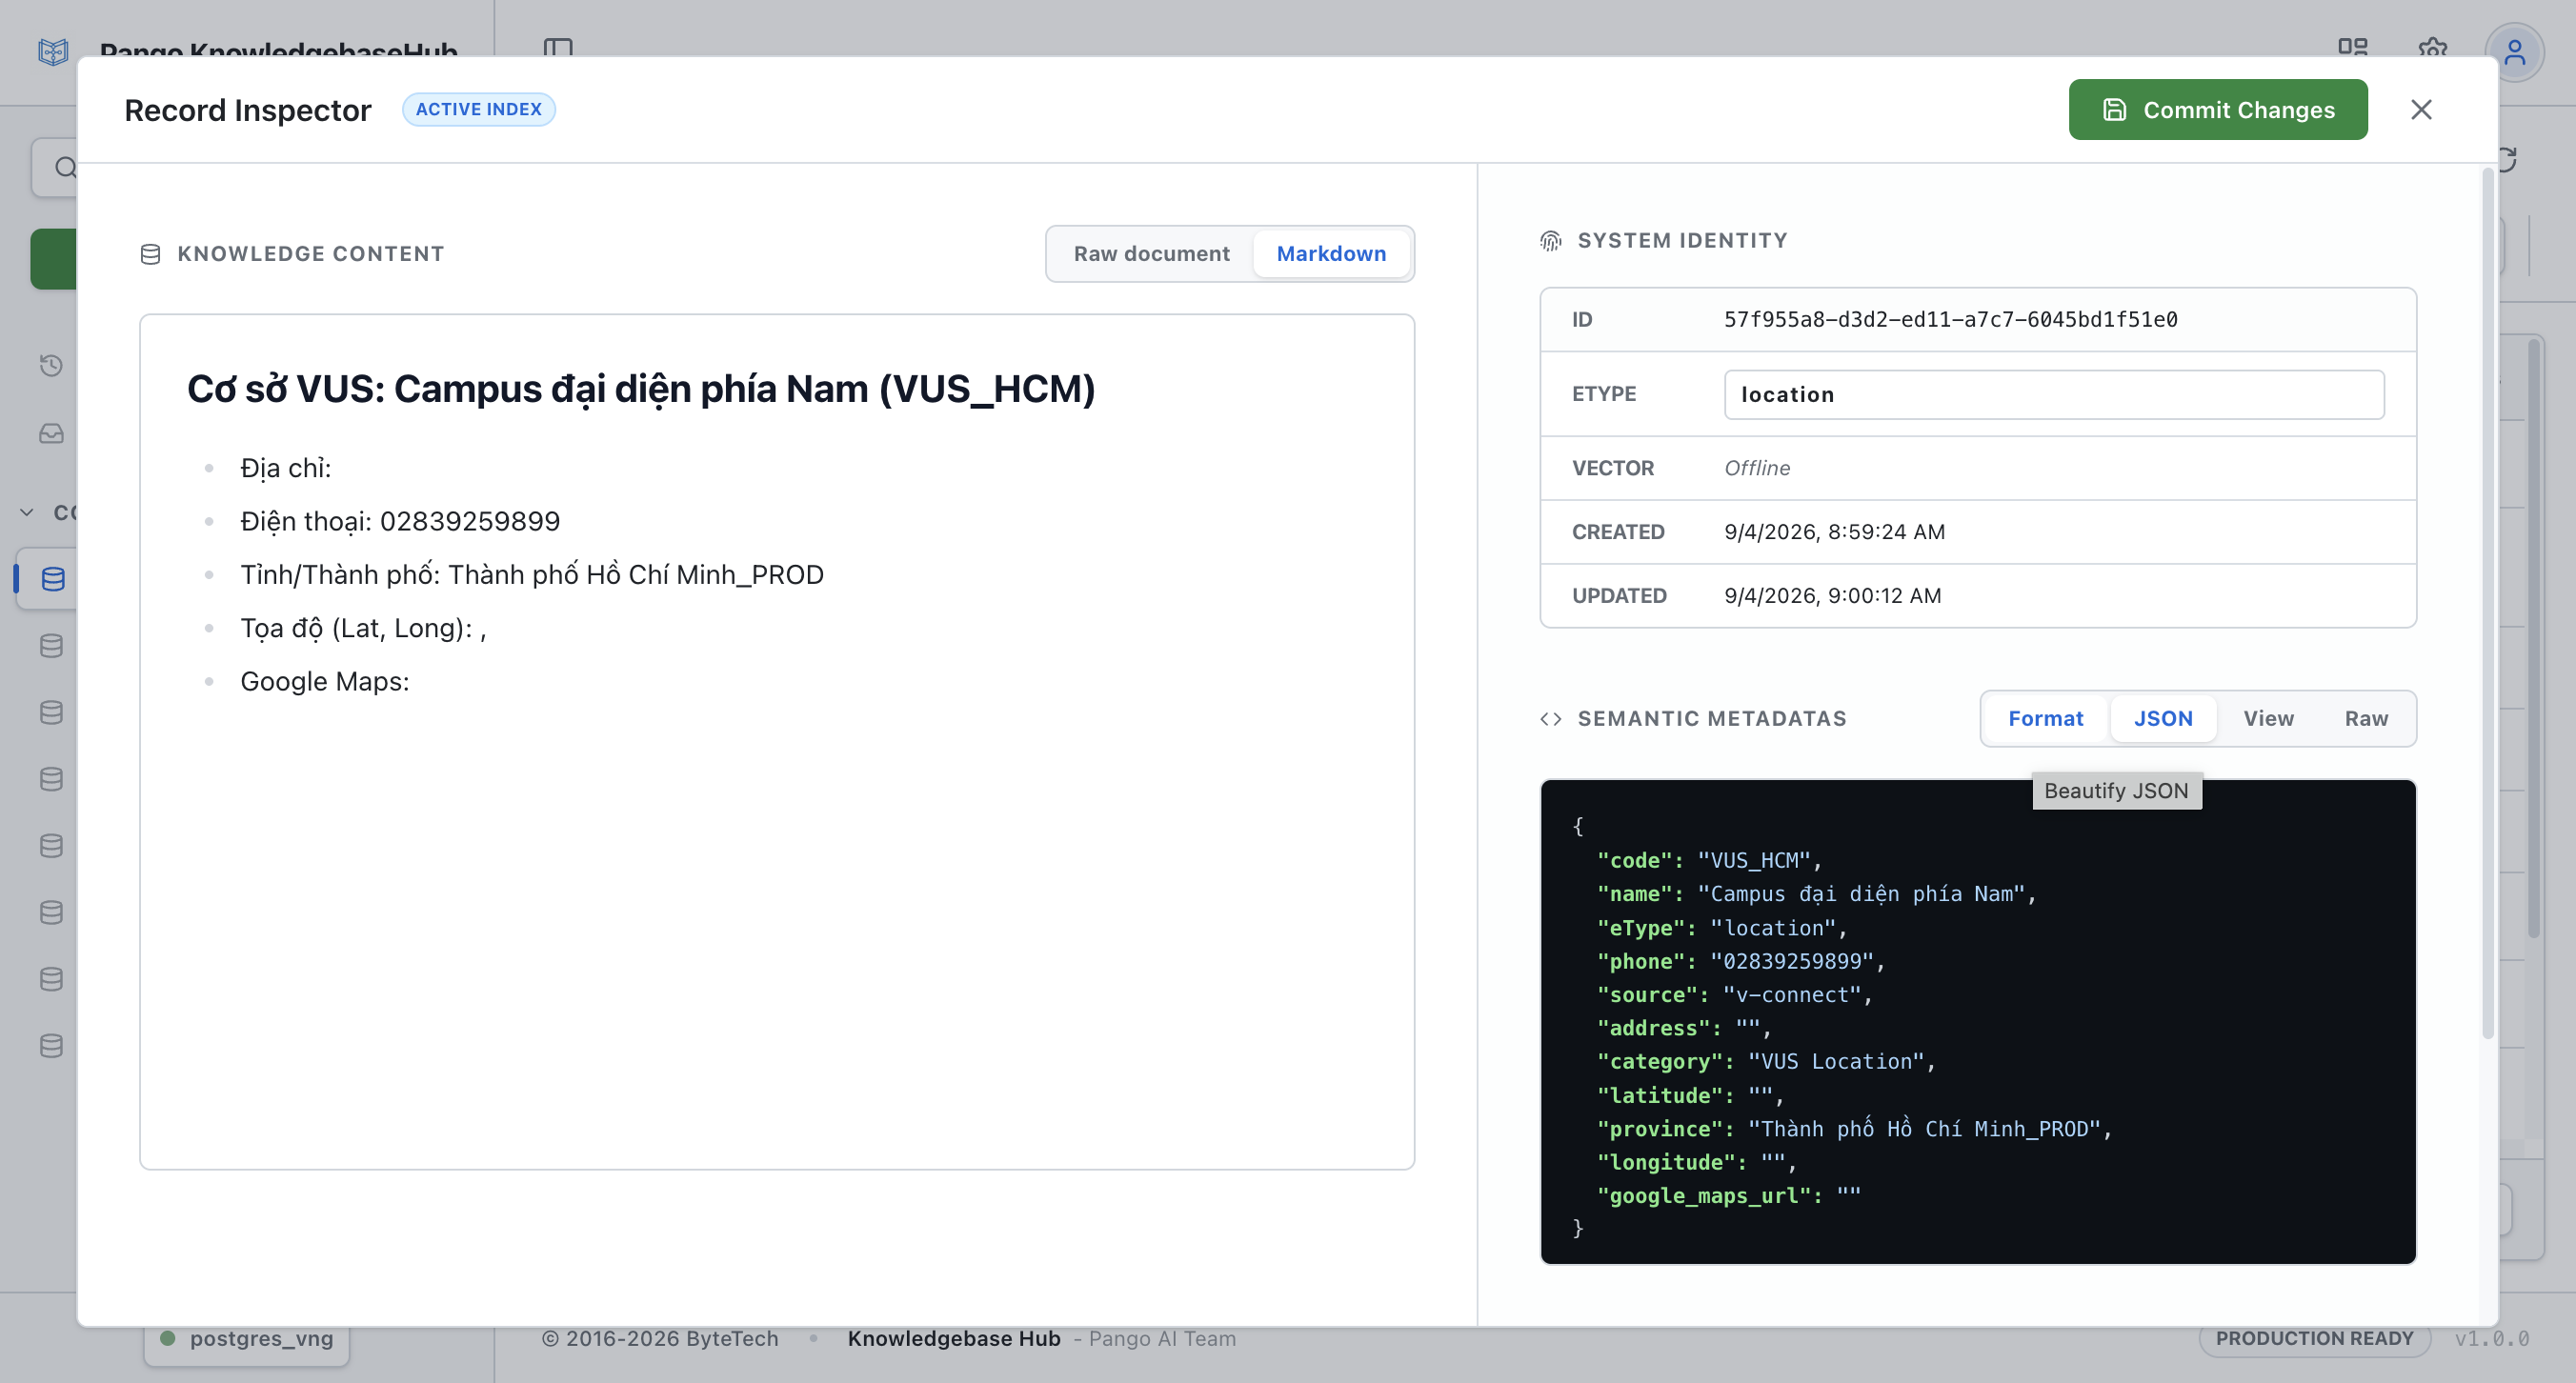Click the Record Inspector title
2576x1383 pixels.
click(x=247, y=110)
